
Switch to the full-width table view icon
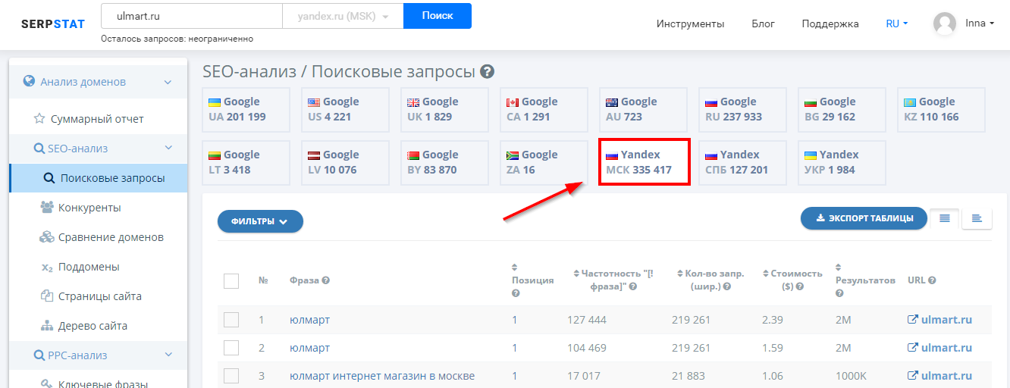pos(945,218)
